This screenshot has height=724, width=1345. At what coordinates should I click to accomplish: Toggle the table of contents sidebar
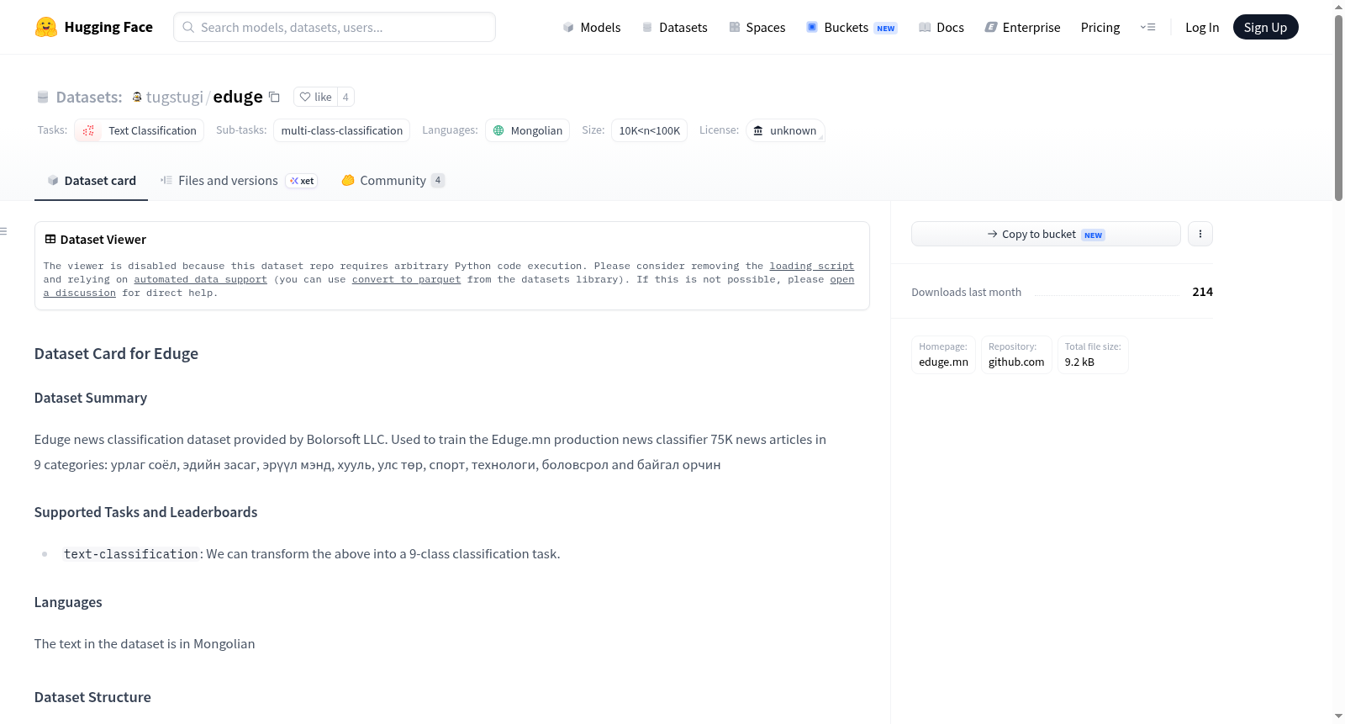(4, 231)
